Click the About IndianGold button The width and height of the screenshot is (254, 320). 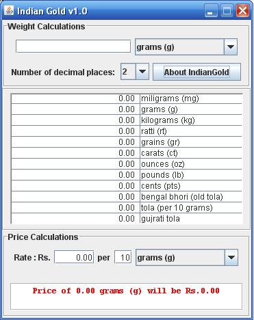(x=196, y=72)
